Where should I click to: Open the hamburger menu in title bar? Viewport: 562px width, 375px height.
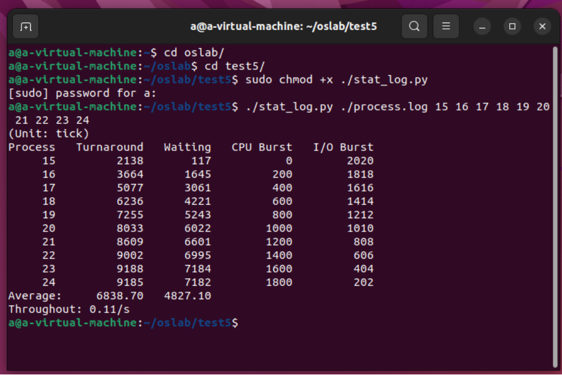pos(446,27)
